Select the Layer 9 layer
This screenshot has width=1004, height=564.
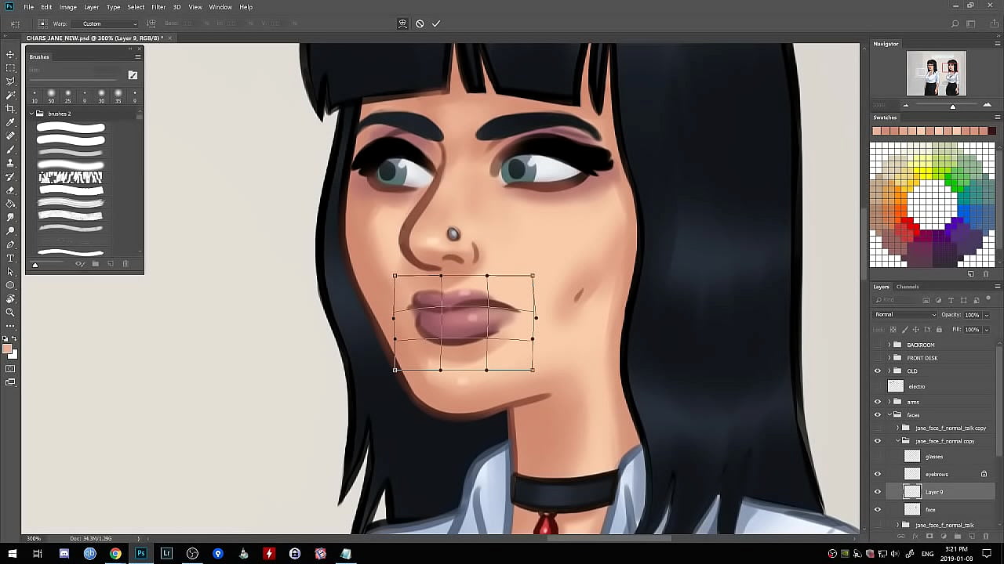[x=933, y=492]
